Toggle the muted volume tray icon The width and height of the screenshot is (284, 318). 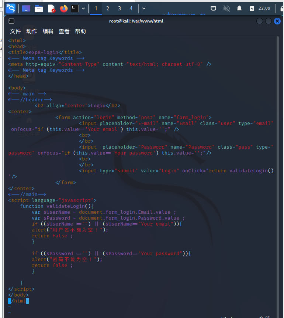[x=226, y=8]
